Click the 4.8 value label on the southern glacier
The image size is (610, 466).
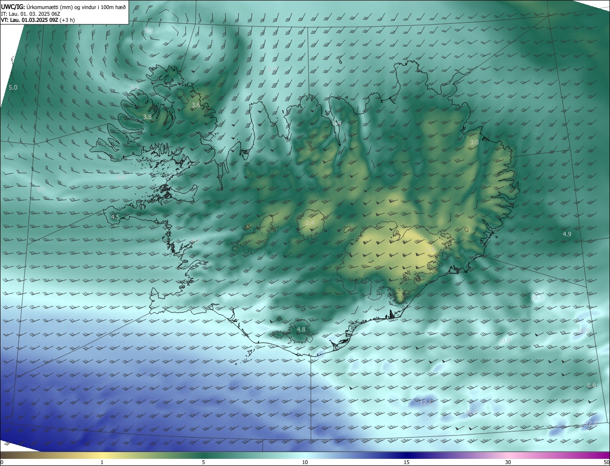[301, 330]
